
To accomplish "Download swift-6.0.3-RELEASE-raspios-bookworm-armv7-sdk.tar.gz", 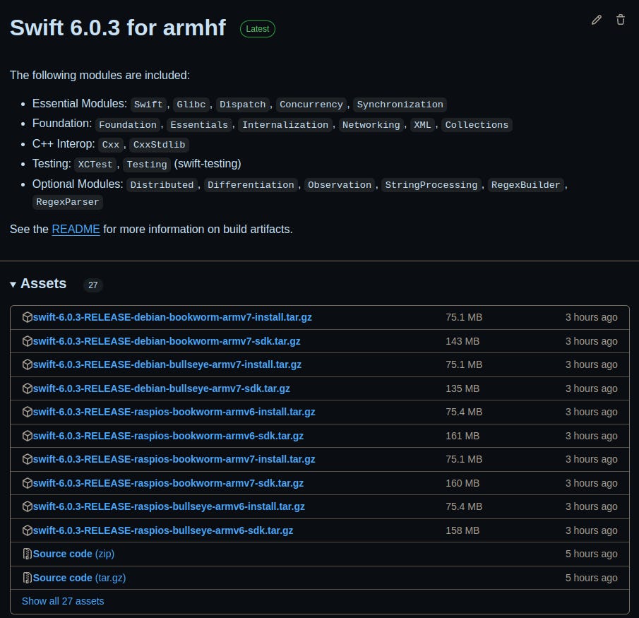I will tap(168, 483).
